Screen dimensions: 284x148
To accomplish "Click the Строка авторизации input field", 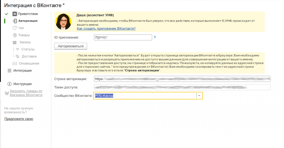I will point(182,79).
